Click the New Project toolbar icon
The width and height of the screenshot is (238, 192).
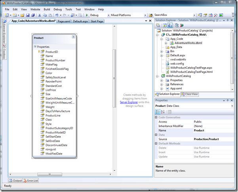7,15
